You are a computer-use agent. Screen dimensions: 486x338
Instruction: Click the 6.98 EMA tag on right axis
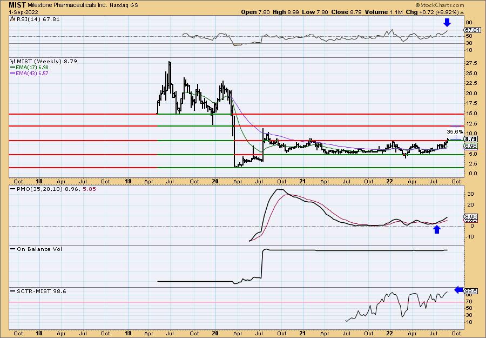pos(471,145)
